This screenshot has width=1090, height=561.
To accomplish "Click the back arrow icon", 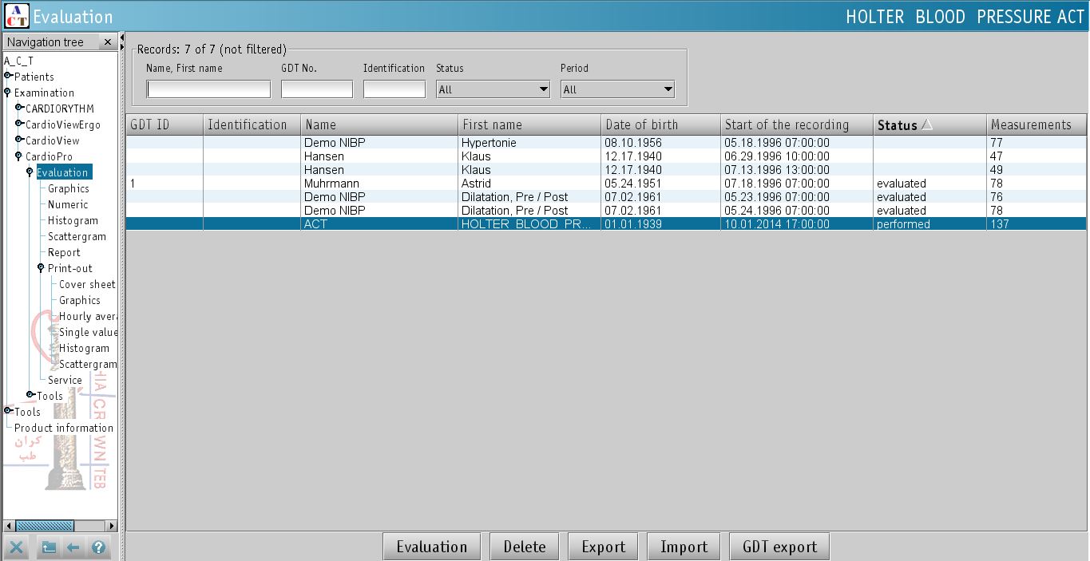I will coord(73,547).
